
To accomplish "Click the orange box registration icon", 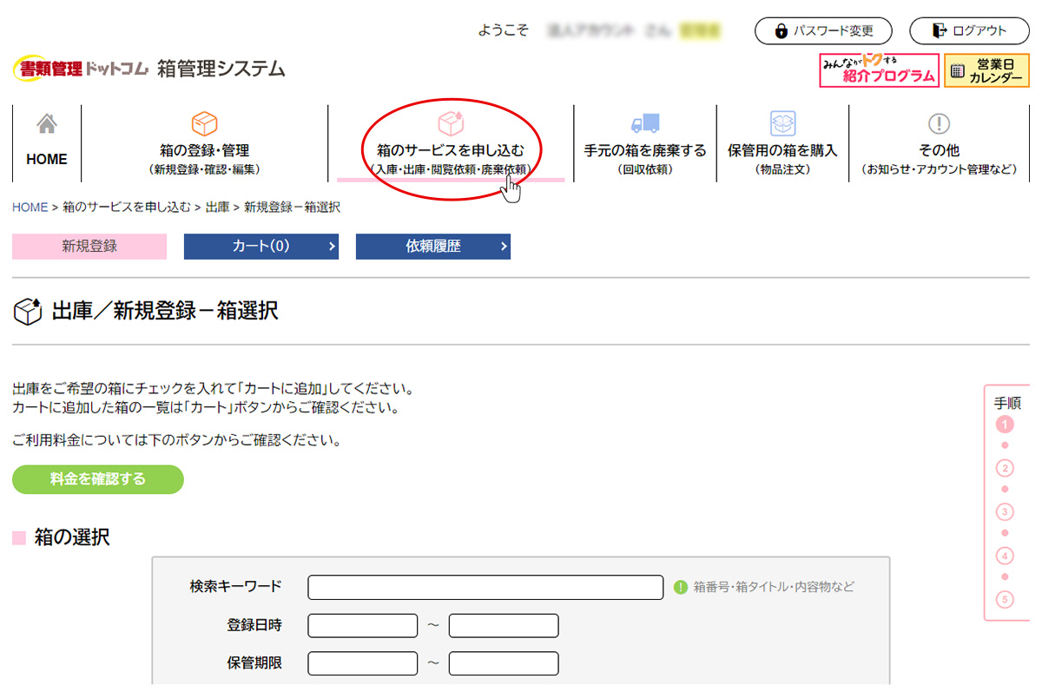I will pos(204,123).
